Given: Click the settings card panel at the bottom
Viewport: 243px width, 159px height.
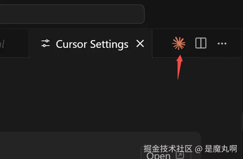Looking at the screenshot, I should (100, 145).
